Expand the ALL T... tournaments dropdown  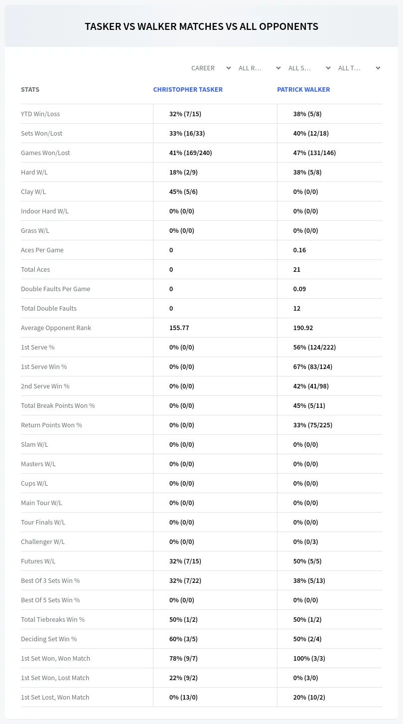coord(359,68)
